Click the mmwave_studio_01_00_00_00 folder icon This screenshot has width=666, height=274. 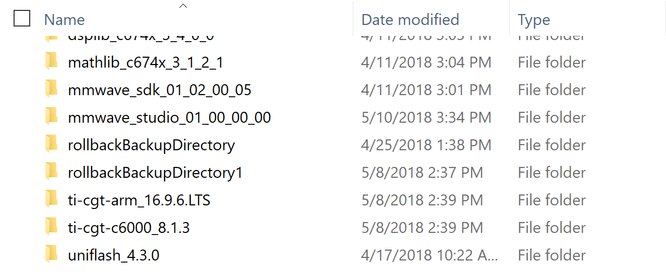tap(51, 118)
